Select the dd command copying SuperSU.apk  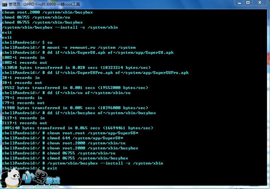point(88,53)
